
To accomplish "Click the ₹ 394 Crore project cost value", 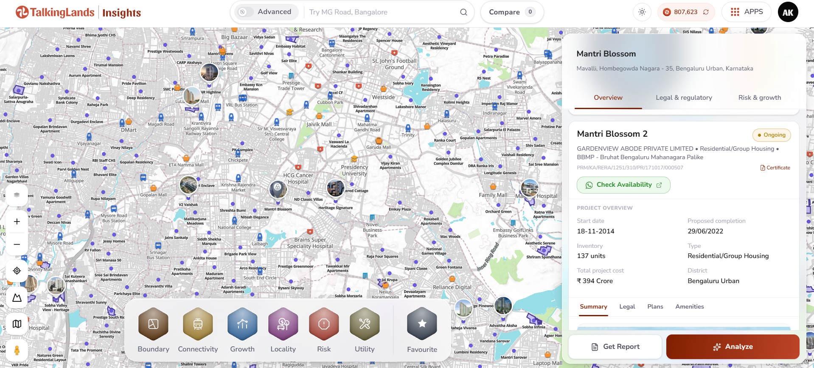I will [595, 281].
